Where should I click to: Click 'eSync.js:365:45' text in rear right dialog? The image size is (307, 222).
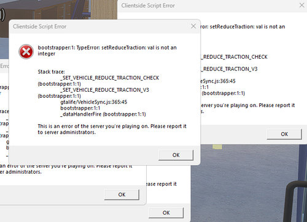pos(218,81)
